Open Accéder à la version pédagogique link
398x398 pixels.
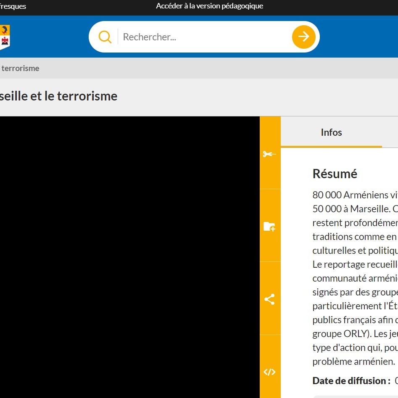click(209, 6)
